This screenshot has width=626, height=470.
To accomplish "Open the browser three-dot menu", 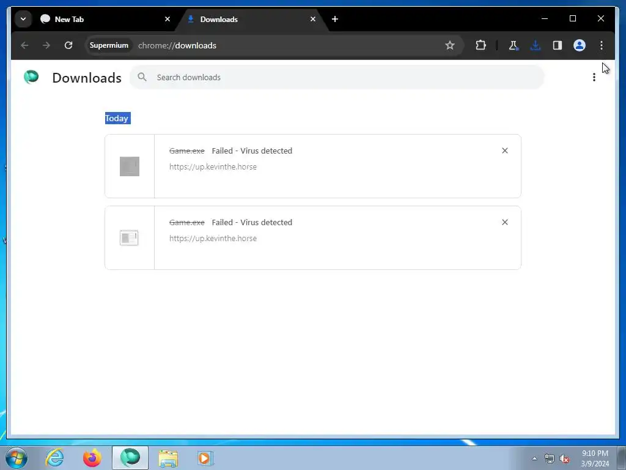I will pos(602,45).
